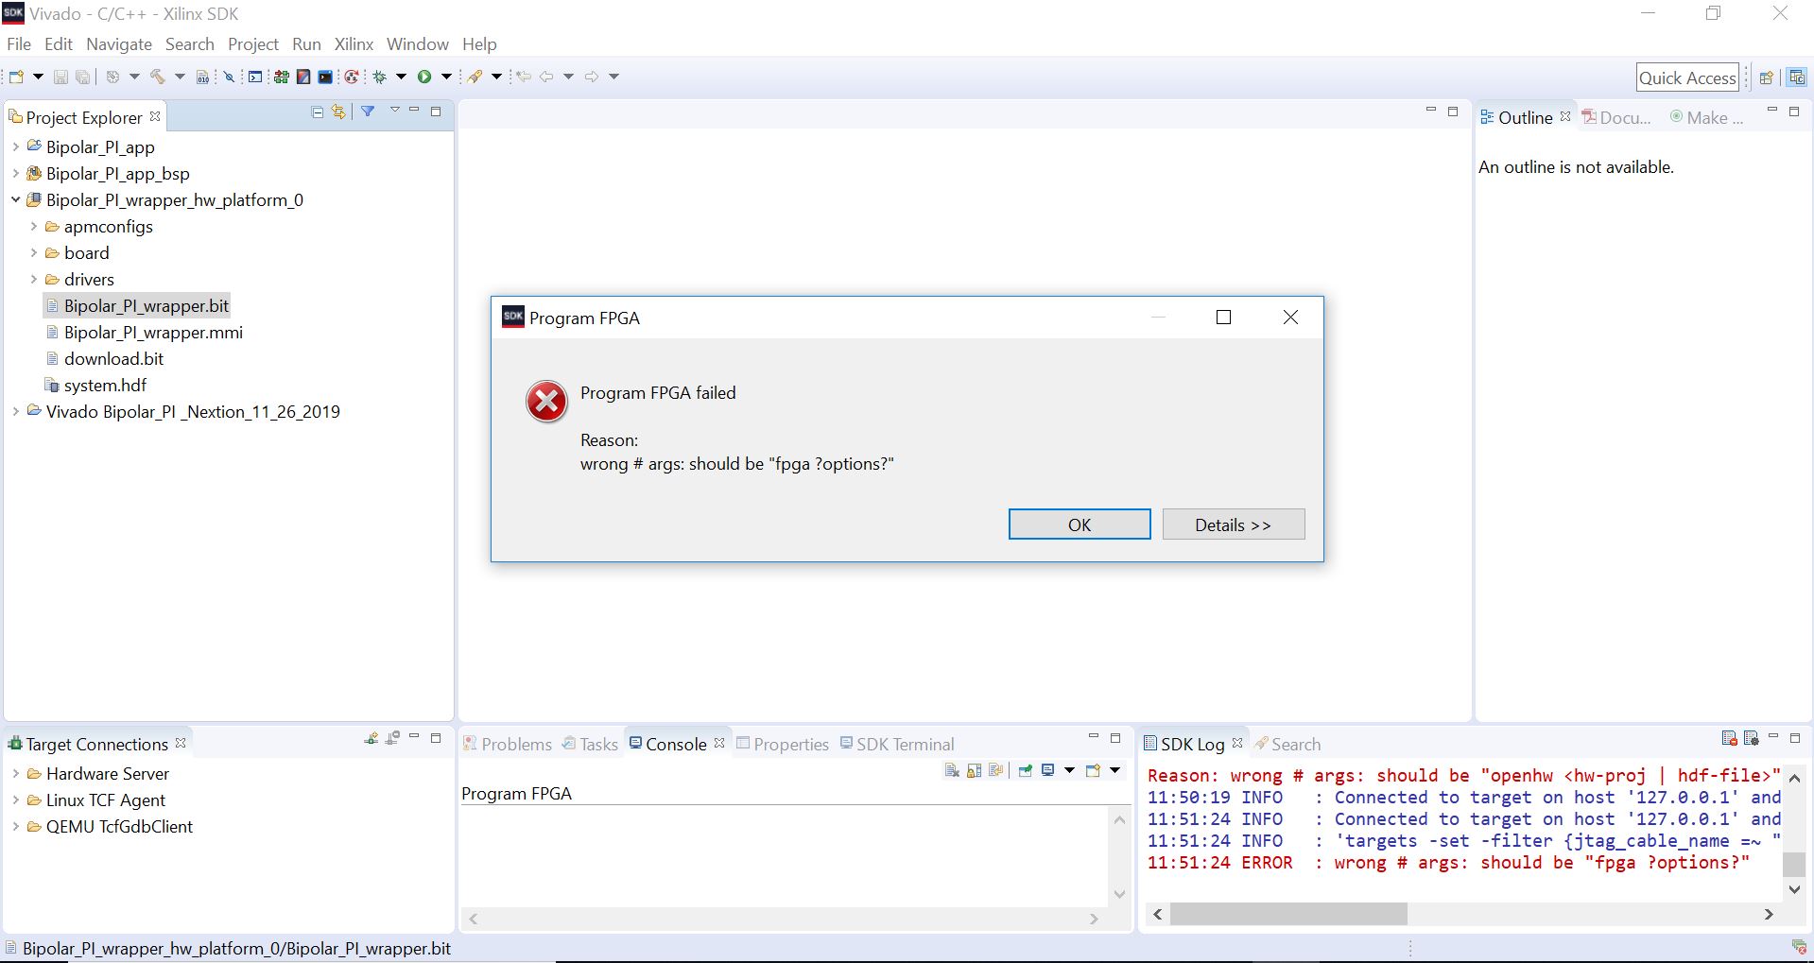Click the back navigation arrow in toolbar
Image resolution: width=1814 pixels, height=963 pixels.
tap(546, 77)
